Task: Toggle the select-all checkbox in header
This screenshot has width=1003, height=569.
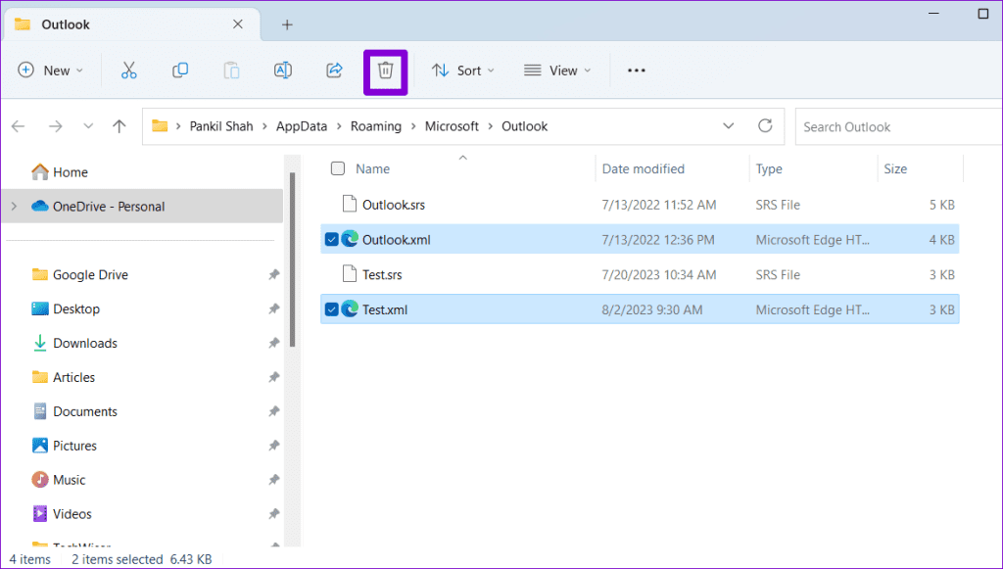Action: click(x=338, y=168)
